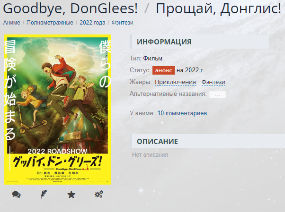Image resolution: width=285 pixels, height=212 pixels.
Task: Open Полнометражные breadcrumb category
Action: 50,23
